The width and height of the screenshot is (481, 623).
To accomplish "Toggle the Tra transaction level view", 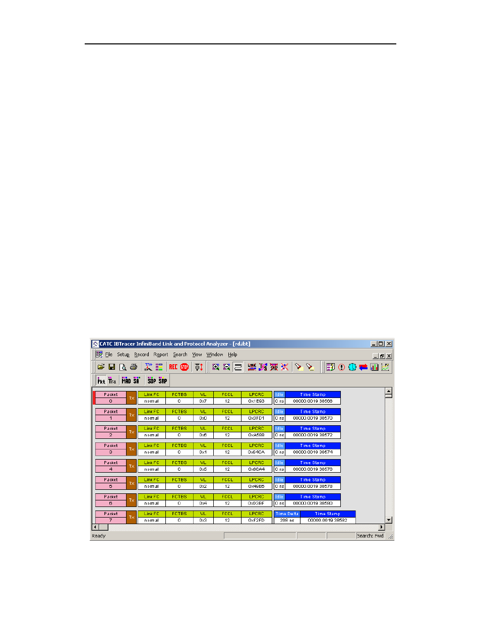I will point(112,381).
